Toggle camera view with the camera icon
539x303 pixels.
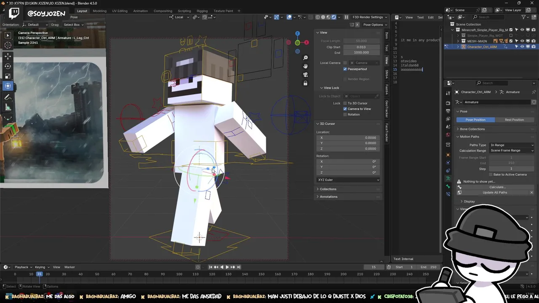pyautogui.click(x=305, y=74)
